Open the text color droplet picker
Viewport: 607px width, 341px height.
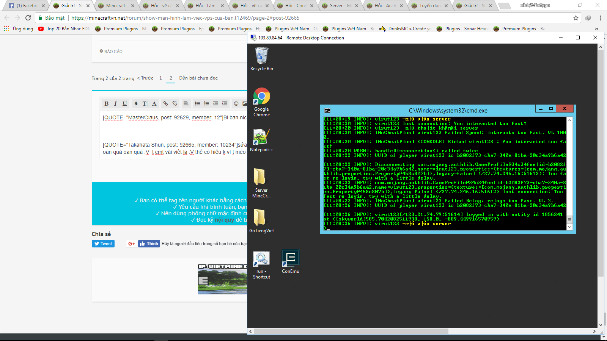(x=136, y=103)
